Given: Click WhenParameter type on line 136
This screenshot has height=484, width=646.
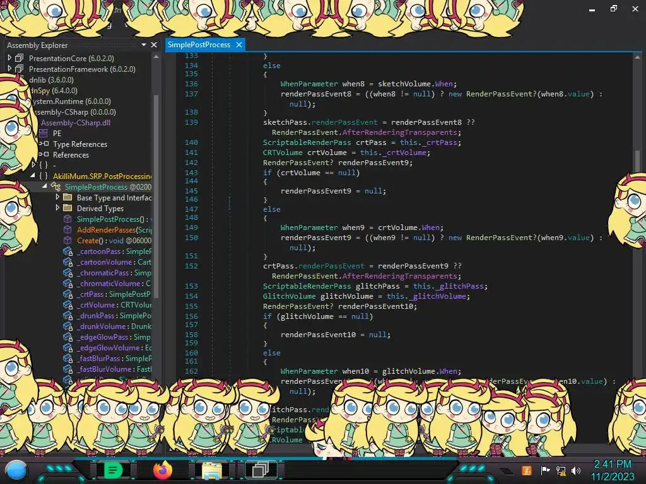Looking at the screenshot, I should pos(309,84).
